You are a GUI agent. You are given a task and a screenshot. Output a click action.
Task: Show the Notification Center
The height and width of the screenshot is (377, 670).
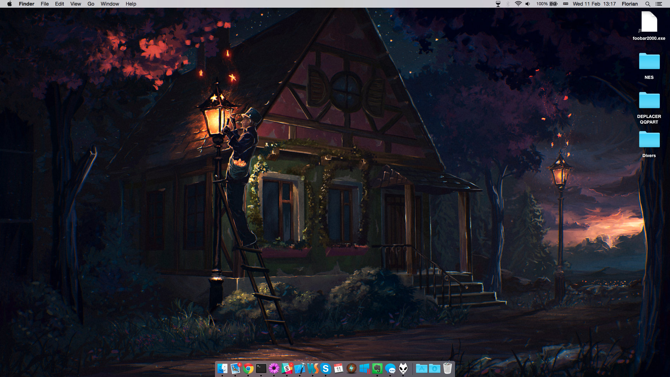click(x=658, y=4)
